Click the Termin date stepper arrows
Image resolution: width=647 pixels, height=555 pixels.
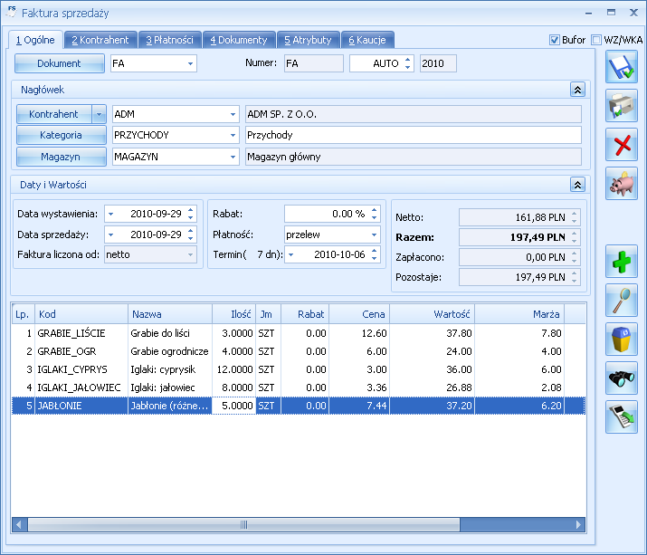[375, 254]
